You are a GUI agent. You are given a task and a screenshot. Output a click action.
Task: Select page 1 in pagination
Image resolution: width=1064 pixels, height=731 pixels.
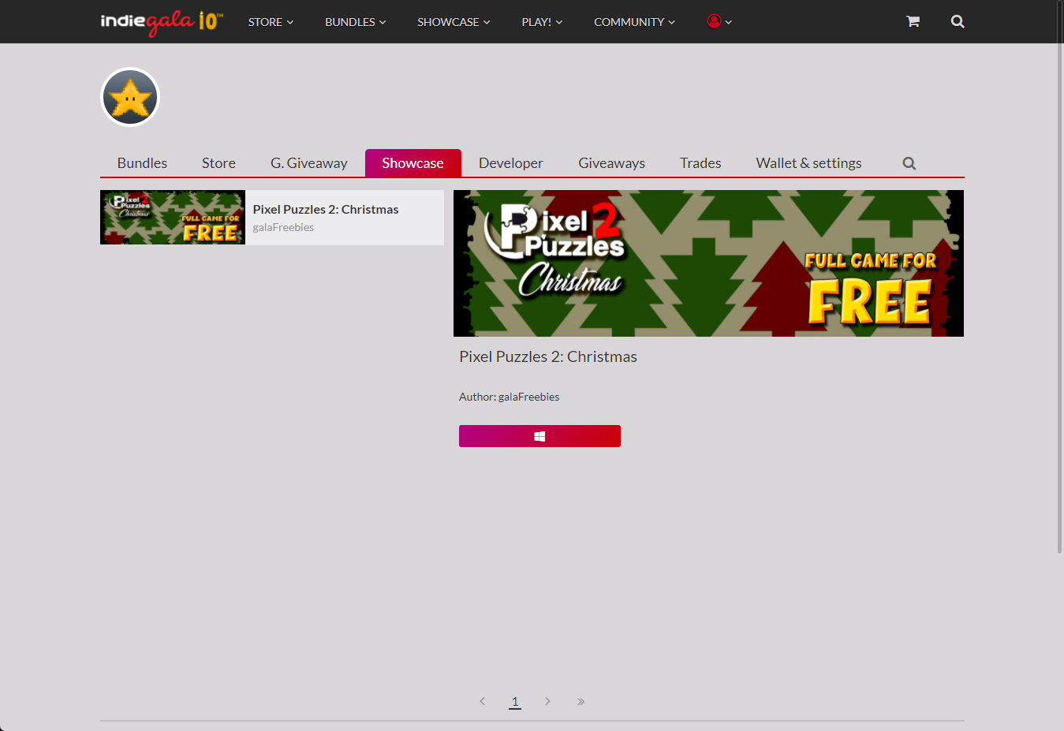[x=515, y=701]
